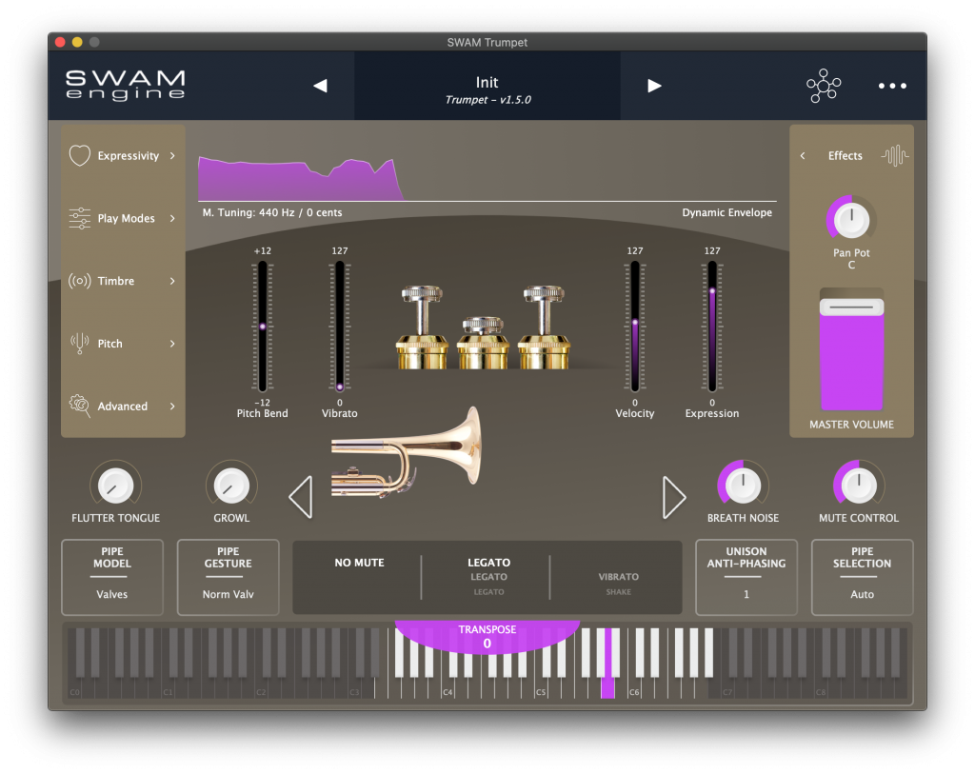Viewport: 975px width, 774px height.
Task: Expand the Play Modes section chevron
Action: 172,218
